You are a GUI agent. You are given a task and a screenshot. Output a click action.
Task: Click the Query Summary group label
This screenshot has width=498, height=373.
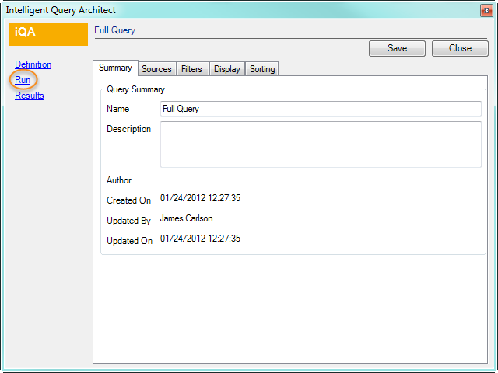pyautogui.click(x=136, y=89)
